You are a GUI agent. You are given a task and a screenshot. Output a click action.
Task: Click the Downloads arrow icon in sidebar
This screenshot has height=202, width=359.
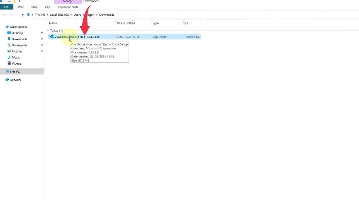(x=9, y=39)
